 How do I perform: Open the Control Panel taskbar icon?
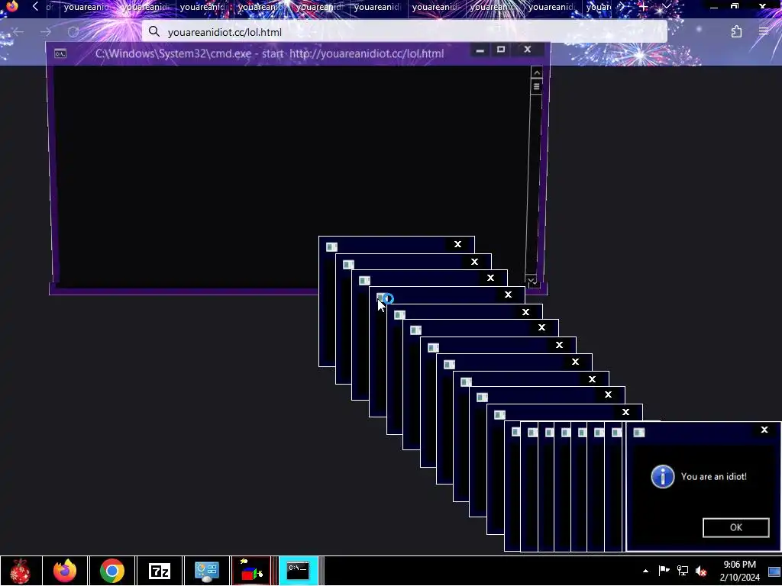pyautogui.click(x=206, y=571)
